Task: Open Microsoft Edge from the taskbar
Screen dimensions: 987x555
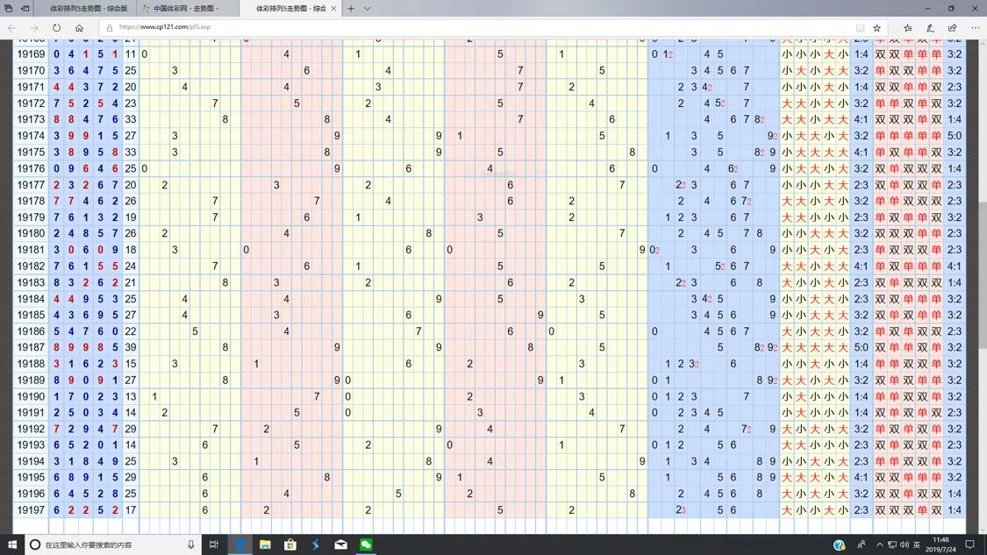Action: [x=240, y=544]
